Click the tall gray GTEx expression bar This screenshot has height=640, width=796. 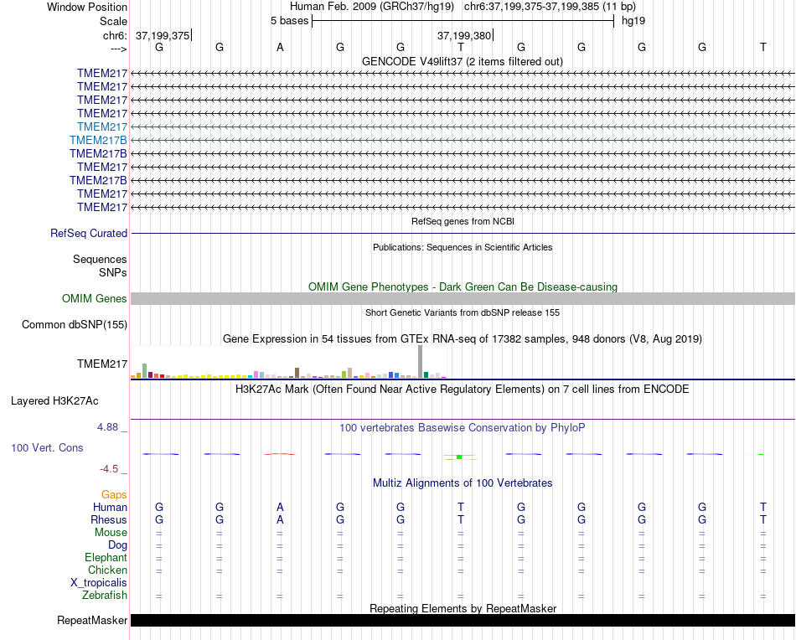click(x=421, y=362)
